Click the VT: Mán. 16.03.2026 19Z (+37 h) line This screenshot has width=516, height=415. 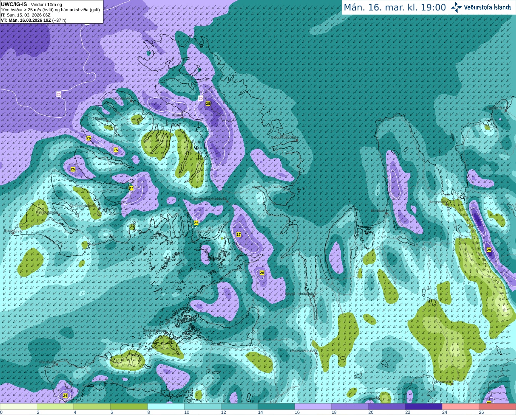(x=33, y=20)
